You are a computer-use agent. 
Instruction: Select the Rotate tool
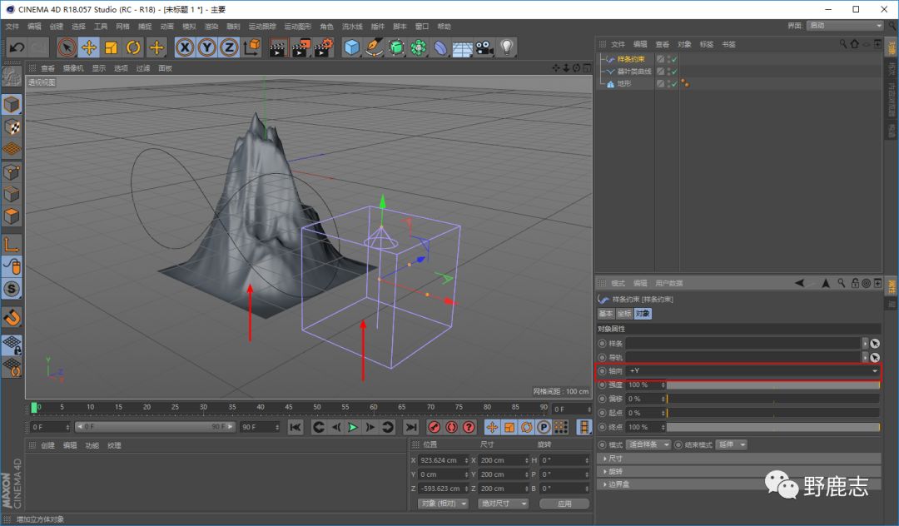(133, 47)
